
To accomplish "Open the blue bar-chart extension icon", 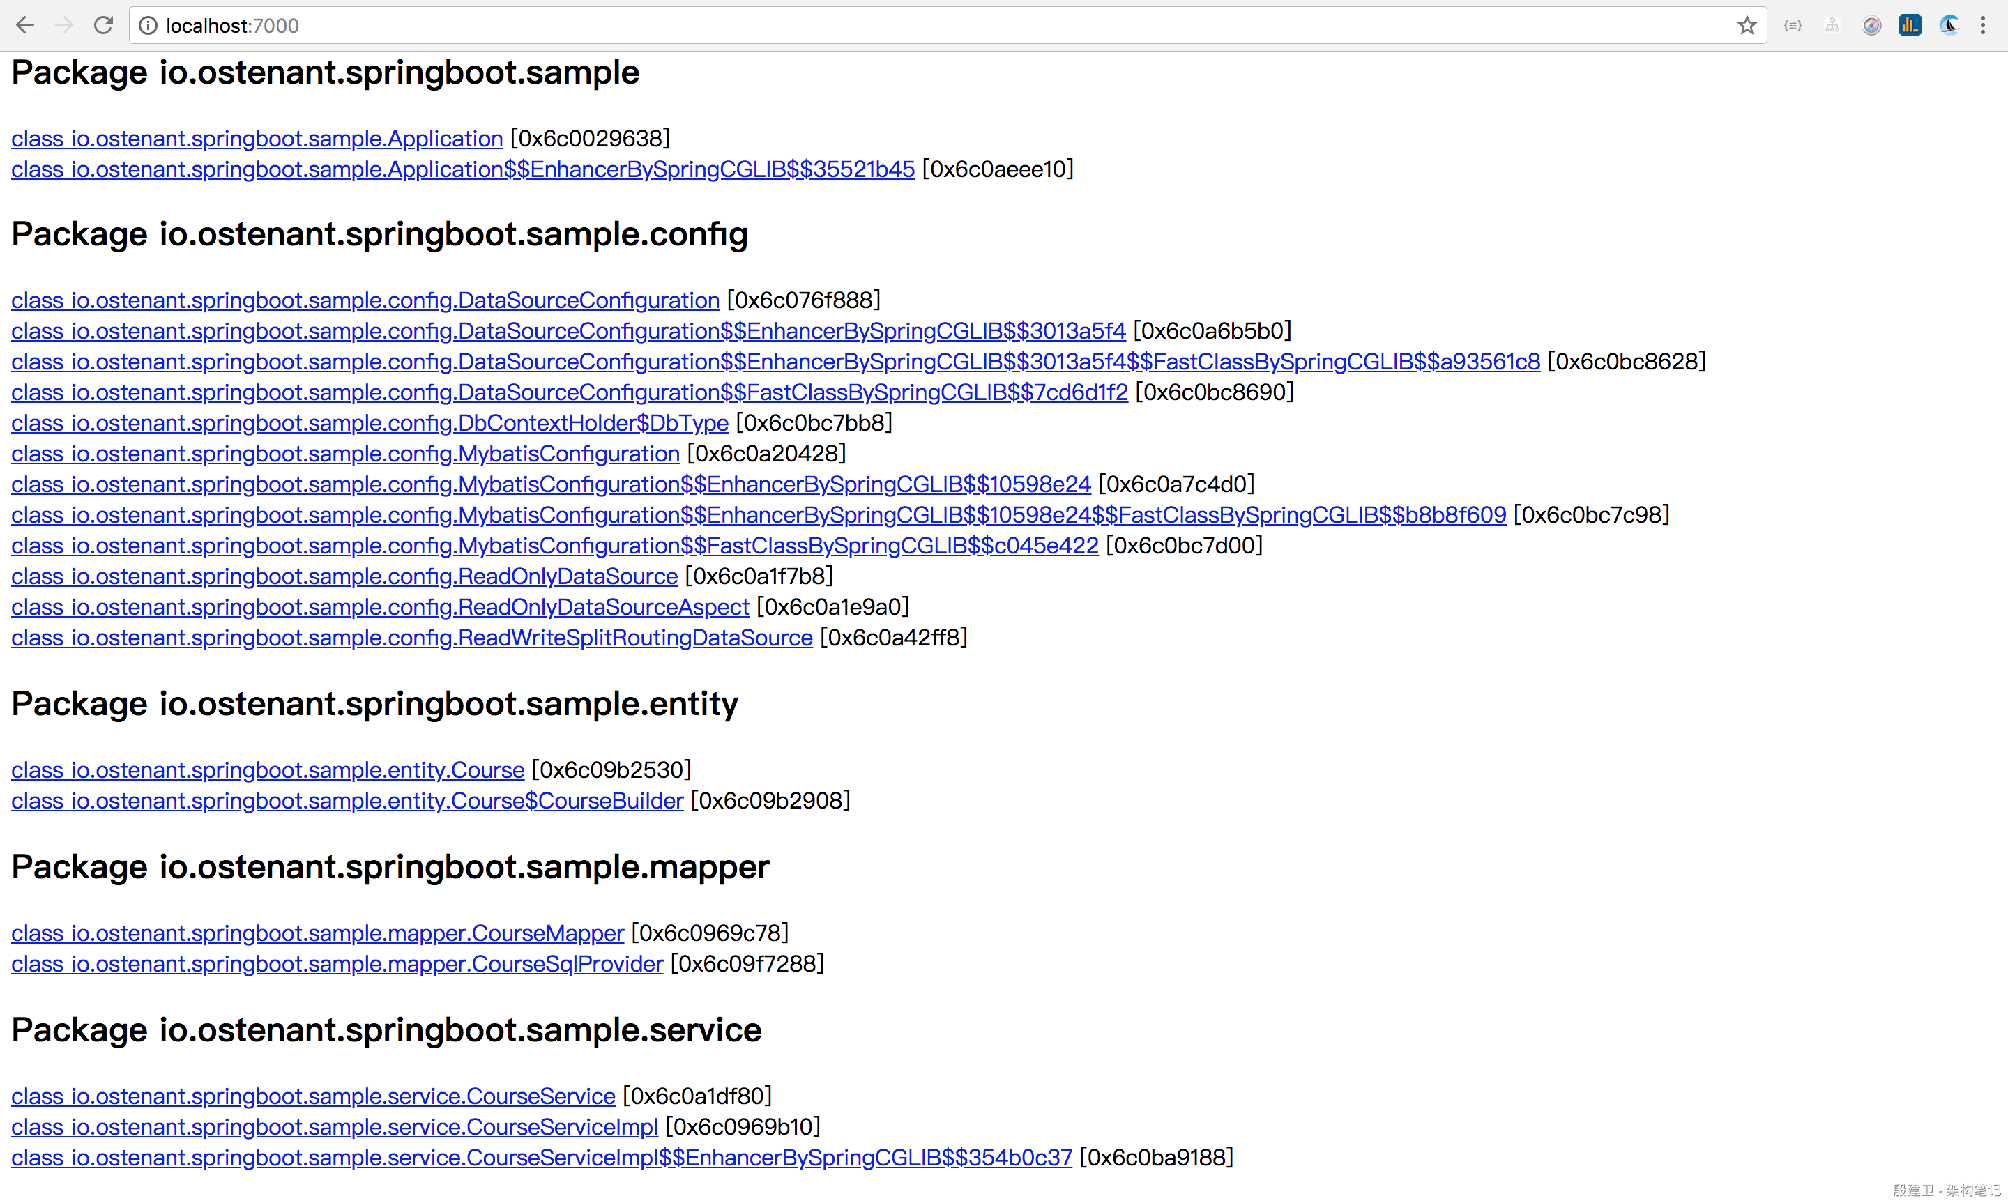I will [x=1910, y=26].
